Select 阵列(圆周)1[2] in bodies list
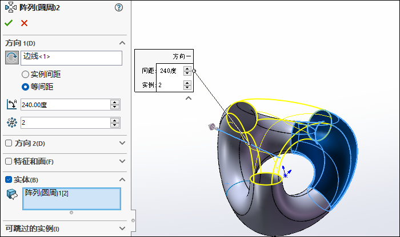Viewport: 400px width, 237px height. pyautogui.click(x=47, y=193)
